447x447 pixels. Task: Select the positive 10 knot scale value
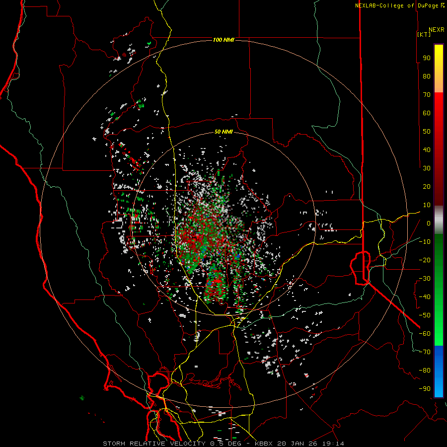[x=427, y=205]
